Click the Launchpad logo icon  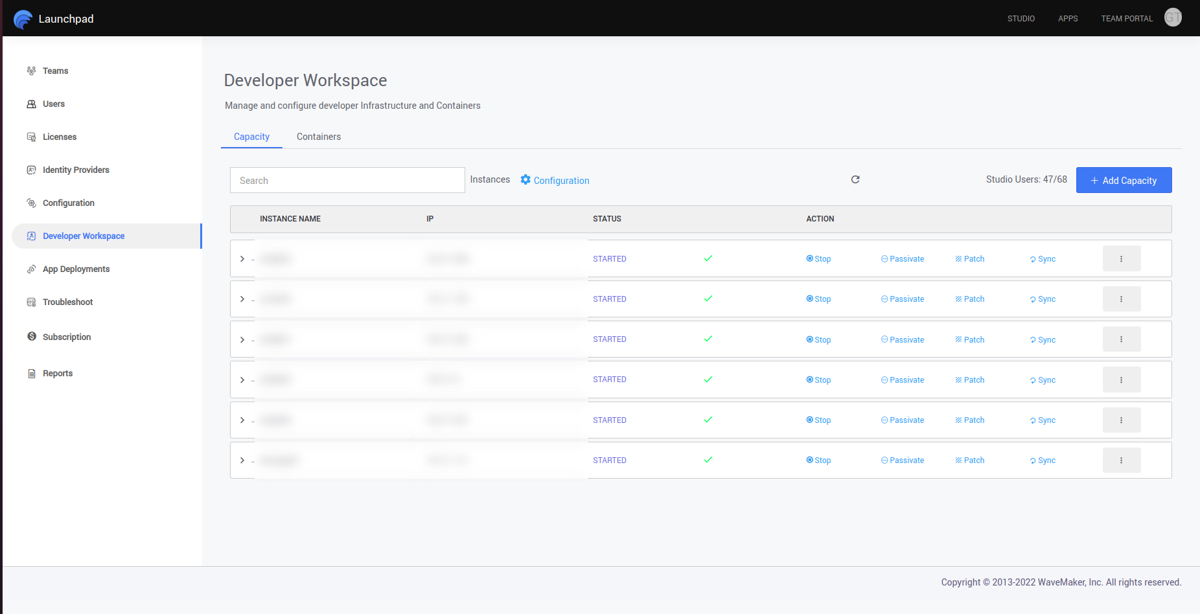23,18
